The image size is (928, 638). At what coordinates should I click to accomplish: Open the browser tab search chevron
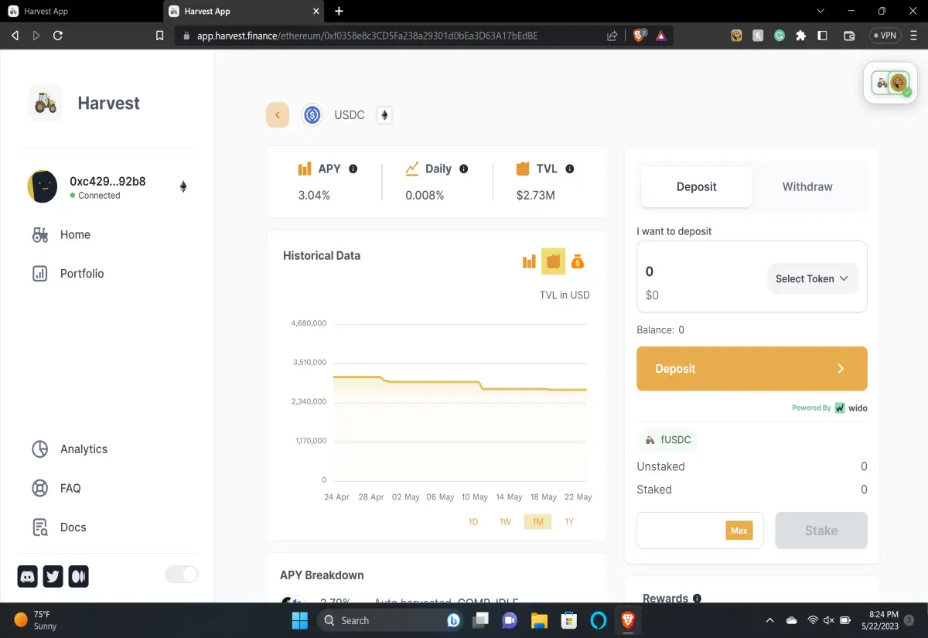821,11
